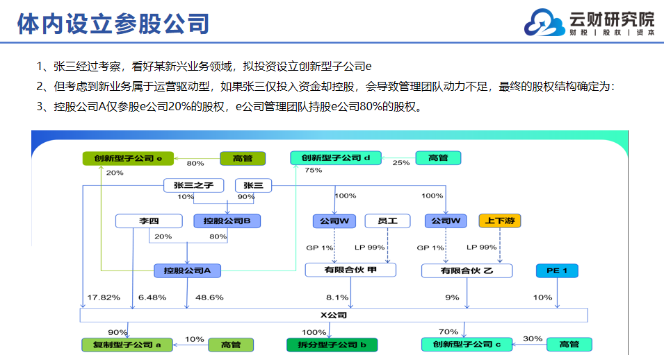Select the 拆分型子公司 b box
Viewport: 664px width, 355px height.
[x=332, y=345]
